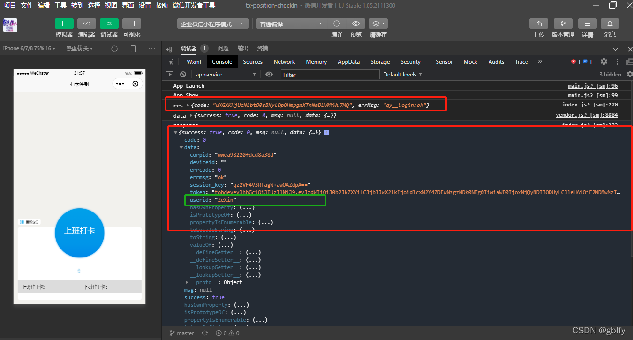
Task: Open the Clear Cache layers icon
Action: tap(378, 23)
